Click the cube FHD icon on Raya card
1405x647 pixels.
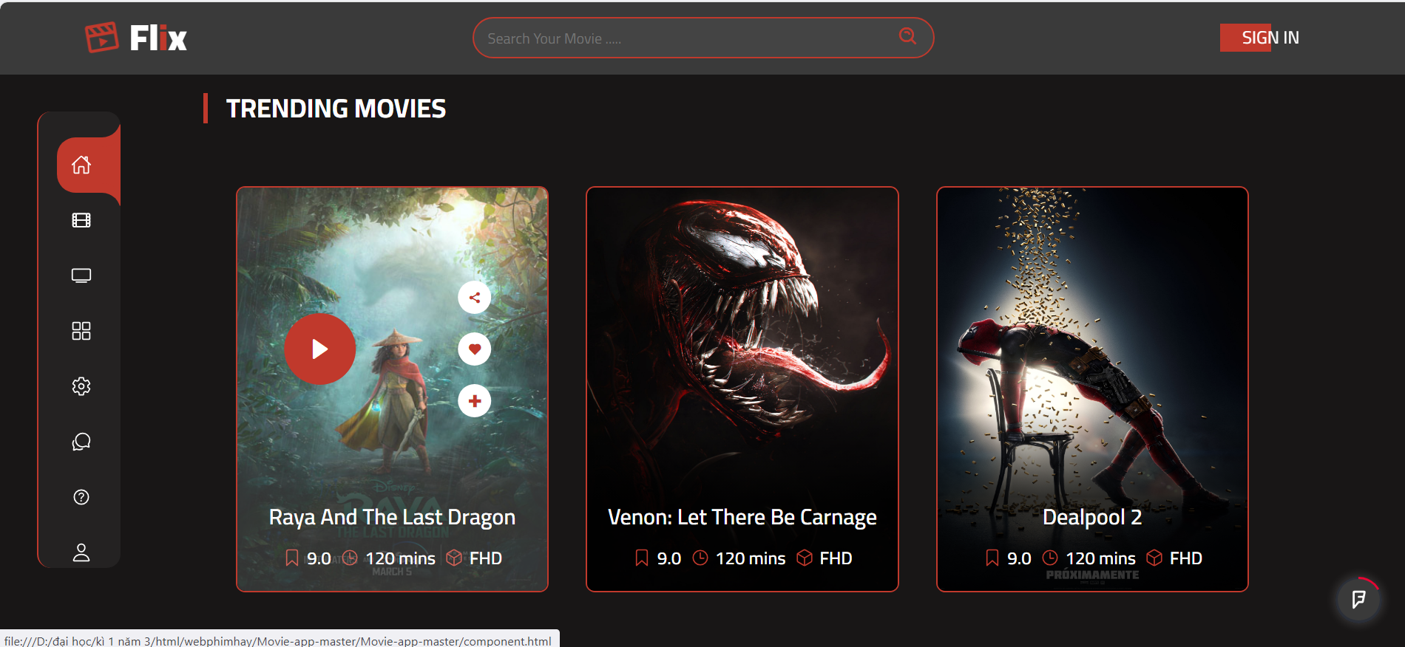[455, 558]
